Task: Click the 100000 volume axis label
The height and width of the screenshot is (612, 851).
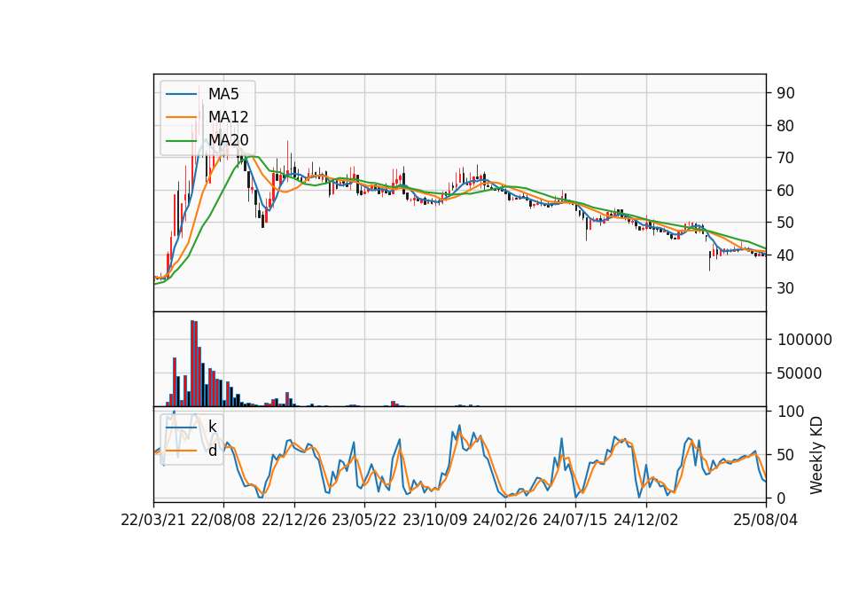Action: coord(804,340)
